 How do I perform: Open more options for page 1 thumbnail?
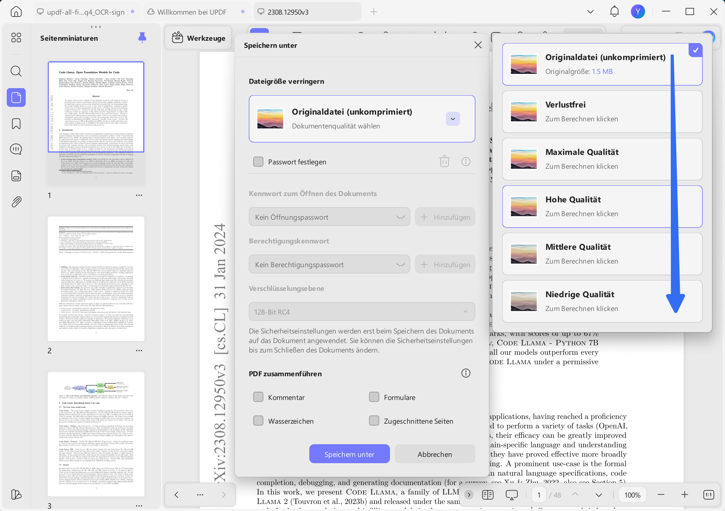[139, 195]
